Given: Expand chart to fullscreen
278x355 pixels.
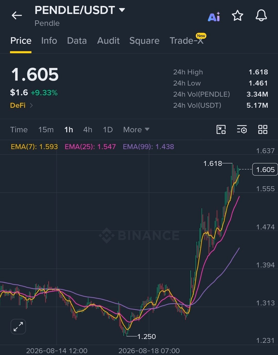Looking at the screenshot, I should (x=18, y=326).
